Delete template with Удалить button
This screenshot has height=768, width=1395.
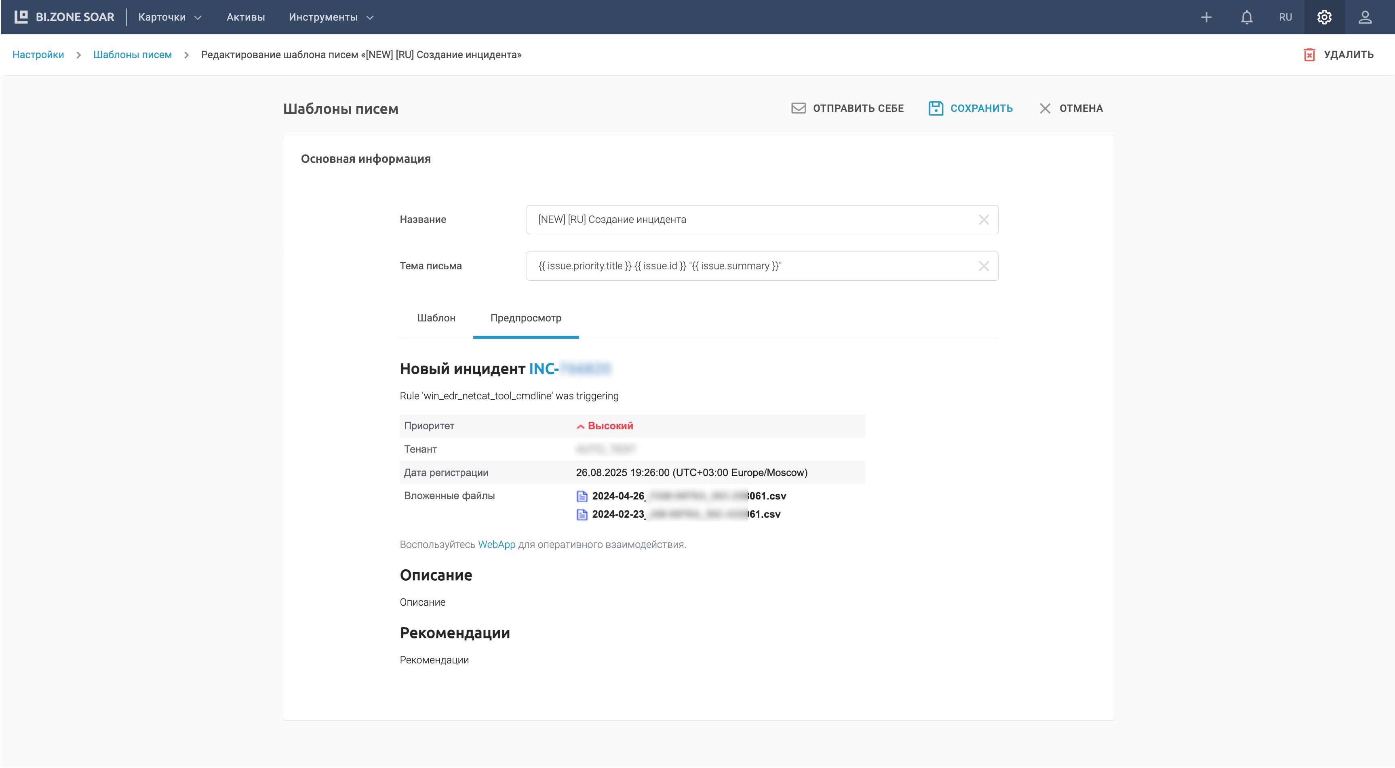pos(1338,55)
